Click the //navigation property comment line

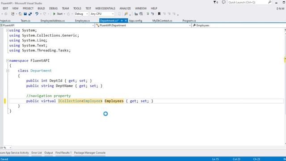click(48, 96)
